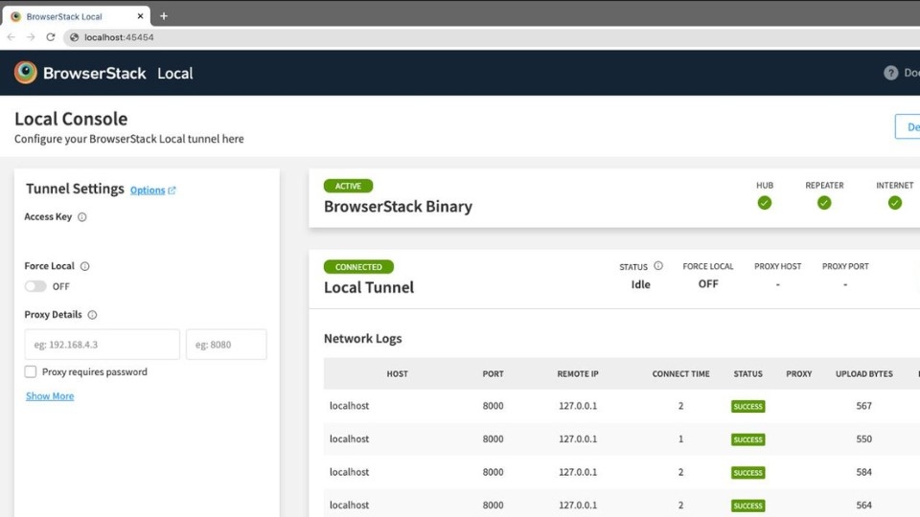Click the Network Logs heading
Viewport: 920px width, 517px height.
point(362,338)
